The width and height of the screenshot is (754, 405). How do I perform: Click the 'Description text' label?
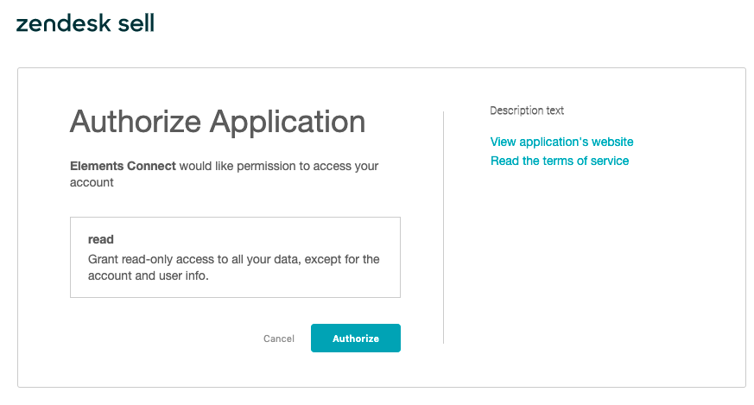[527, 111]
